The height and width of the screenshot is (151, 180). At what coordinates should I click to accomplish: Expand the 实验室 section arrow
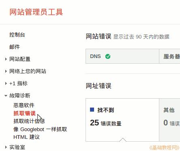coord(6,147)
